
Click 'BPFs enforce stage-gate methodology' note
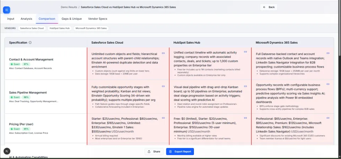point(279,106)
